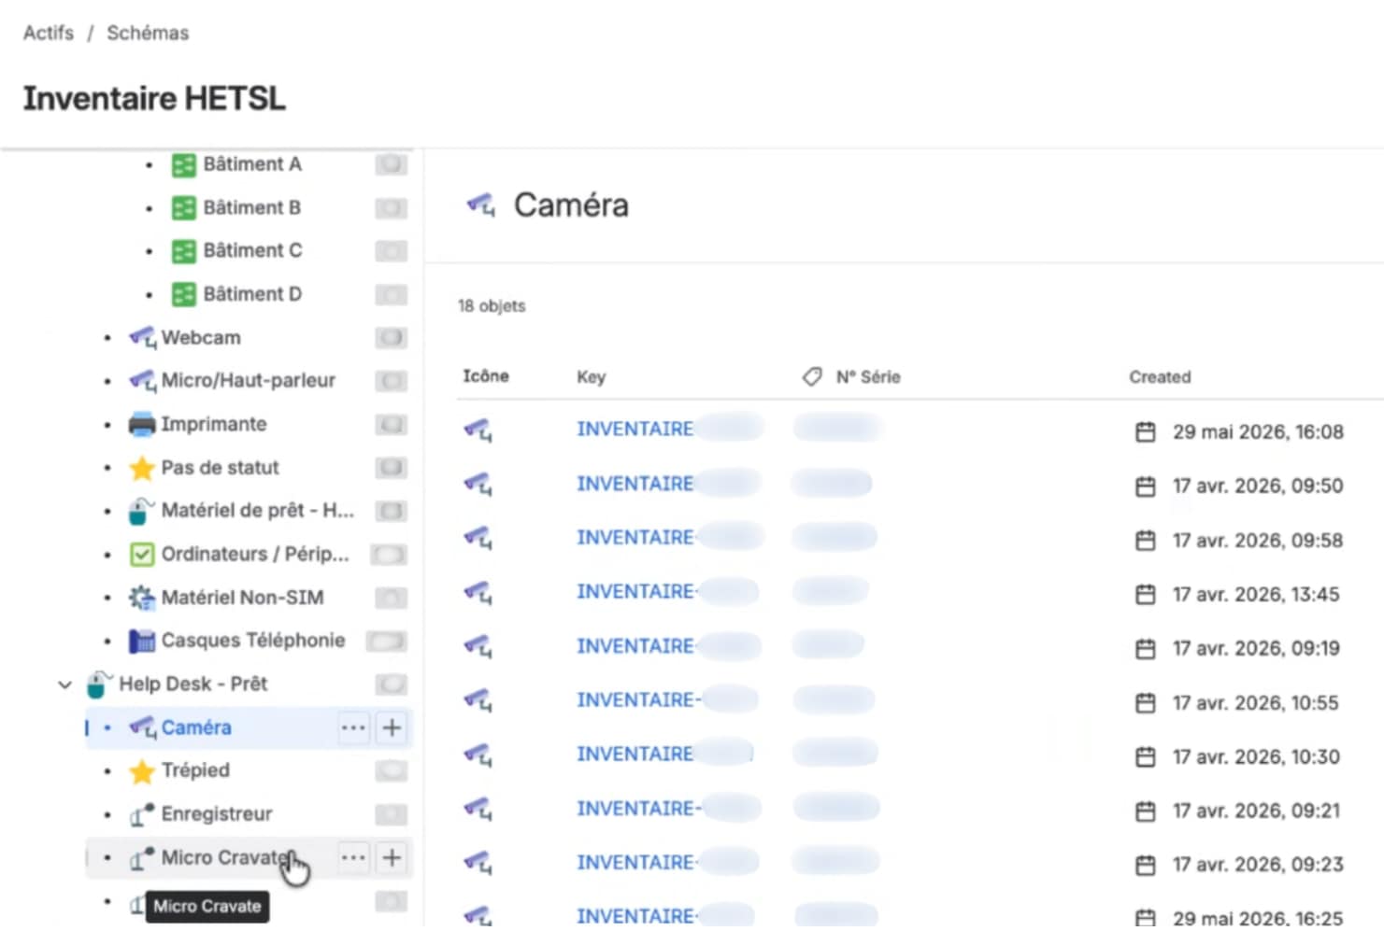Viewport: 1384px width, 931px height.
Task: Open the Enregistreur object type
Action: tap(217, 813)
